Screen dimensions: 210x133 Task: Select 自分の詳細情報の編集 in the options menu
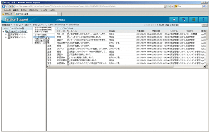tap(43, 28)
